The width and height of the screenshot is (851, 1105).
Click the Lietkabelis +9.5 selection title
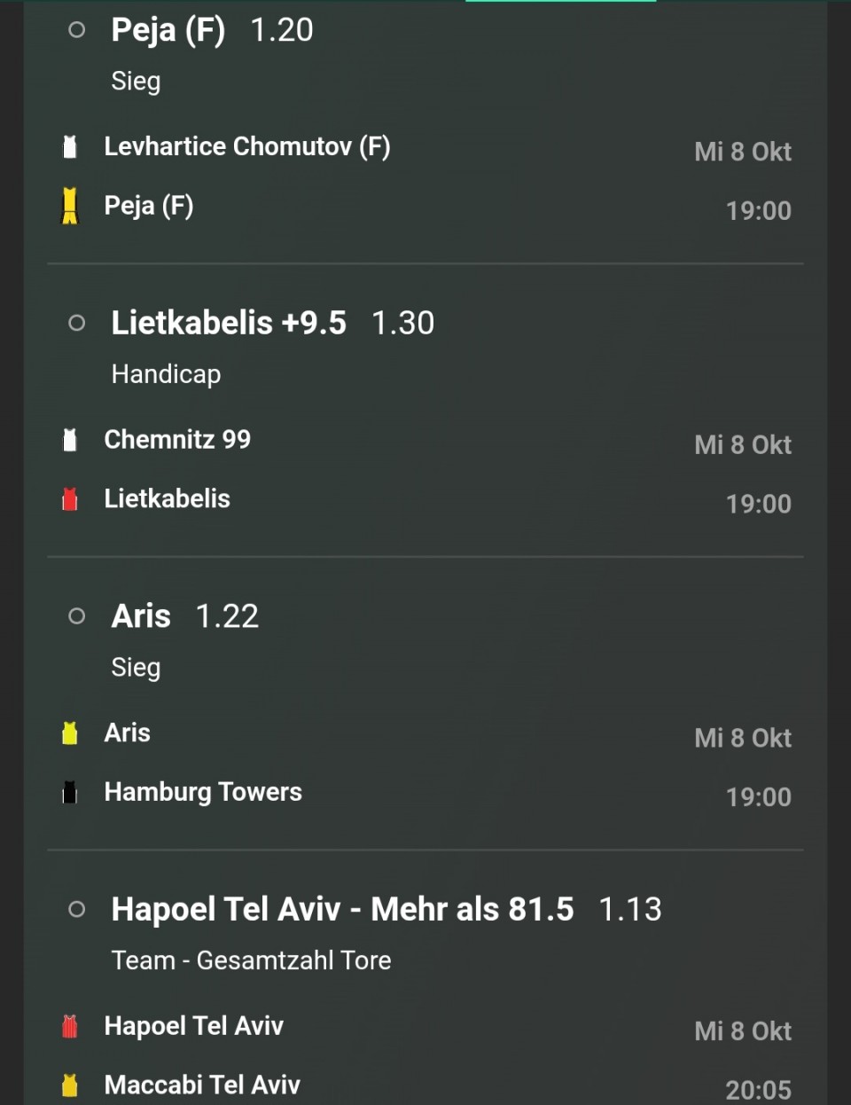[229, 323]
